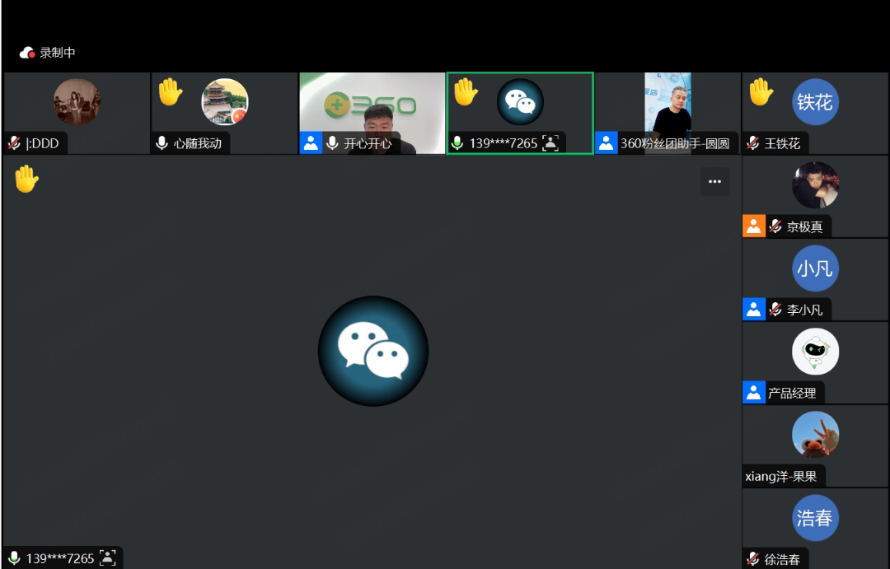Click muted microphone icon beside 王铁花

(x=753, y=143)
